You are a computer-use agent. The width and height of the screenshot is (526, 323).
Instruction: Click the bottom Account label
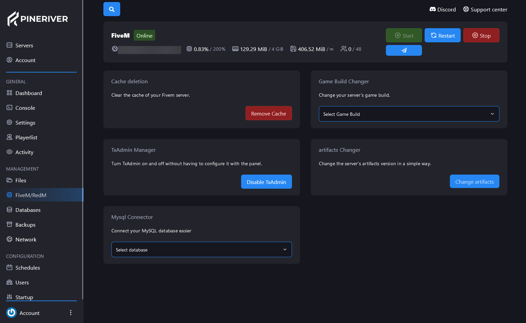(29, 313)
